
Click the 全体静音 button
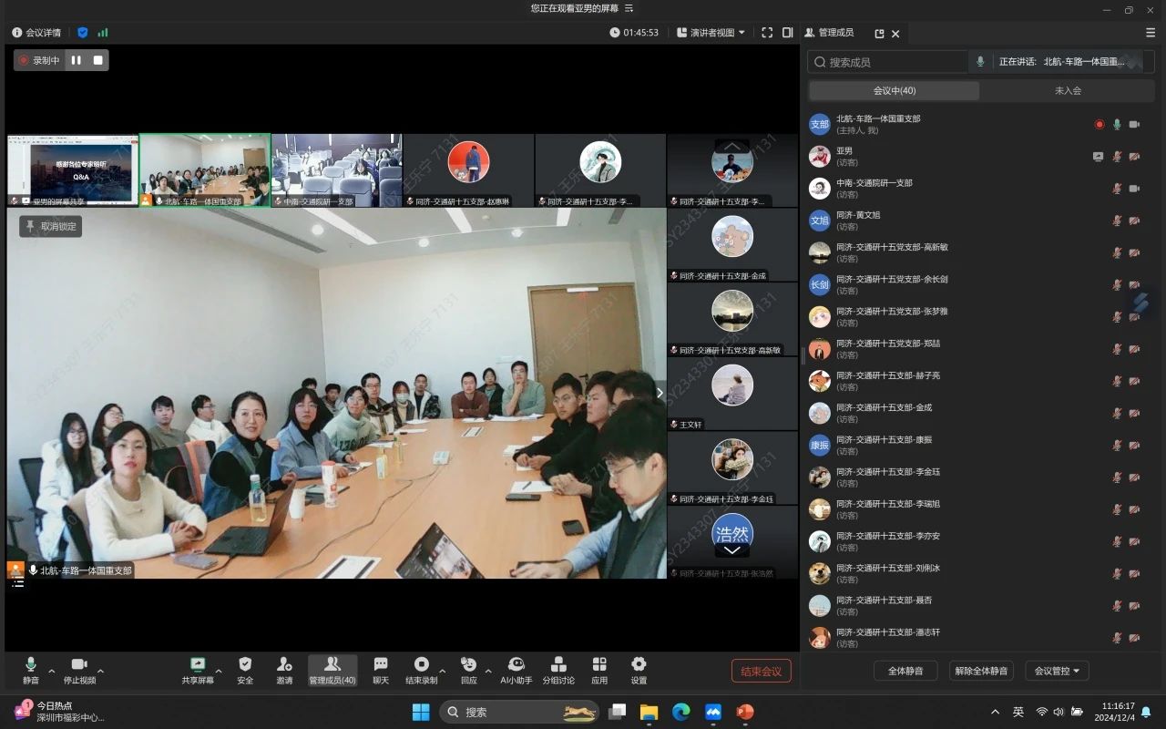click(x=905, y=671)
